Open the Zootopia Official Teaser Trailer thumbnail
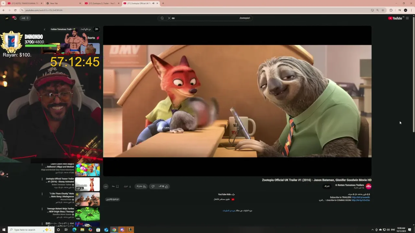 tap(88, 184)
